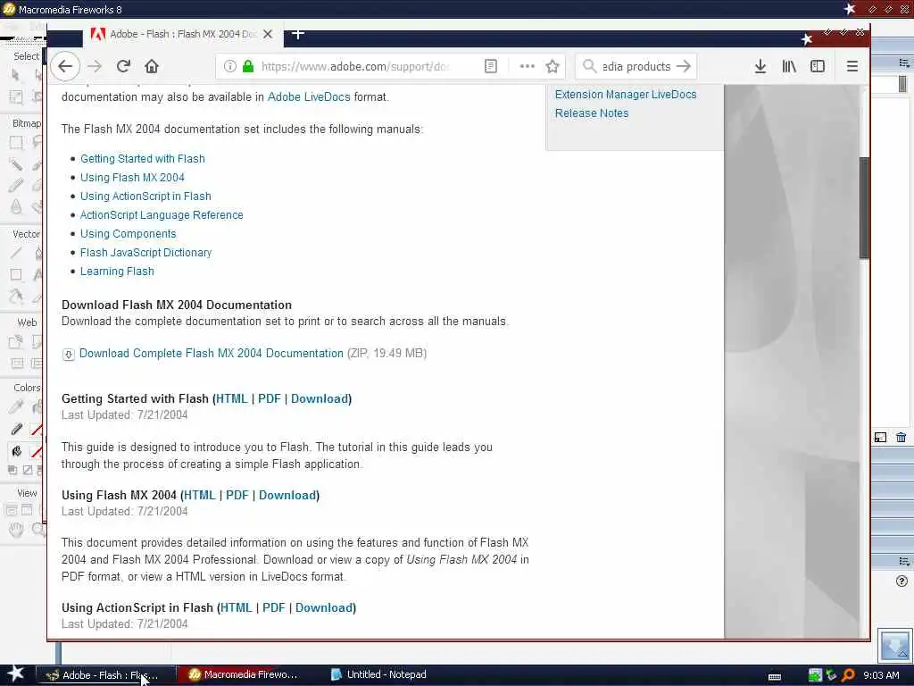Select the Scale tool in Fireworks
Image resolution: width=914 pixels, height=686 pixels.
pos(16,96)
